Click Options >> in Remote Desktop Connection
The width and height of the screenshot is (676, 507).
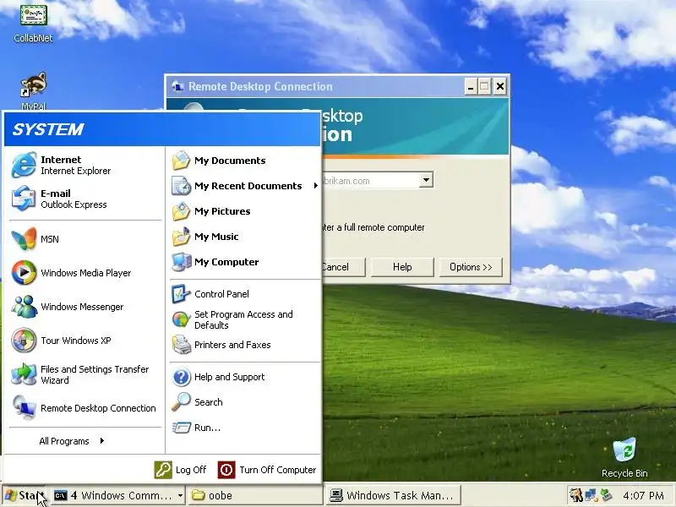(x=471, y=267)
